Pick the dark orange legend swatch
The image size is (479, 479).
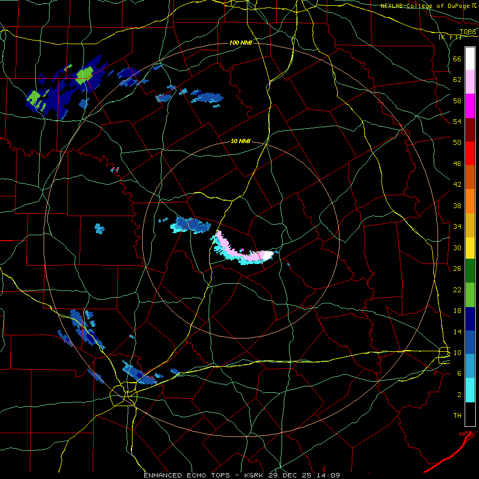(470, 177)
